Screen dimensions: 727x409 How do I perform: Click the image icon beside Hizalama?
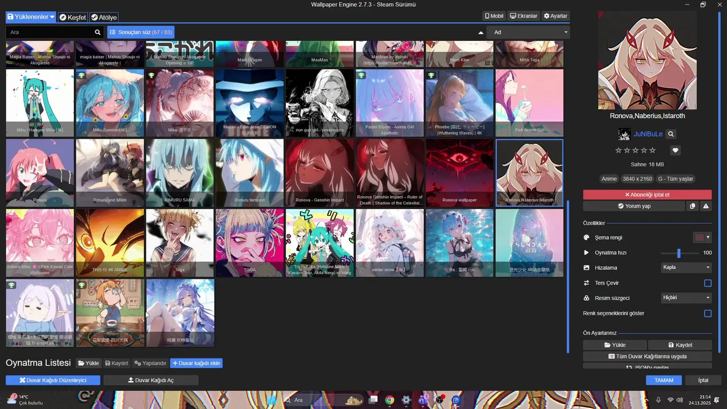(x=587, y=268)
